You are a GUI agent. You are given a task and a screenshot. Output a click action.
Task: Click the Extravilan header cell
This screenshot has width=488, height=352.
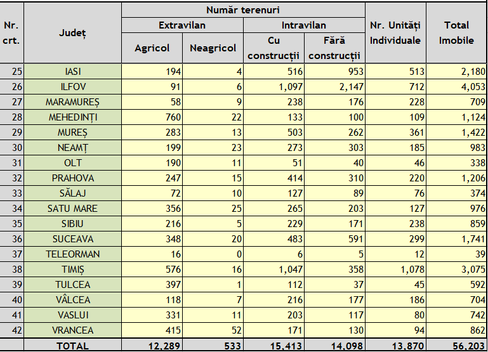[x=181, y=25]
